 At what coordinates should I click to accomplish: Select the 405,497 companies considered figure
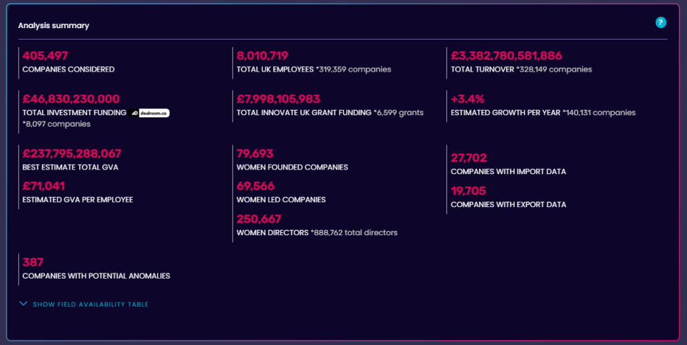coord(45,56)
